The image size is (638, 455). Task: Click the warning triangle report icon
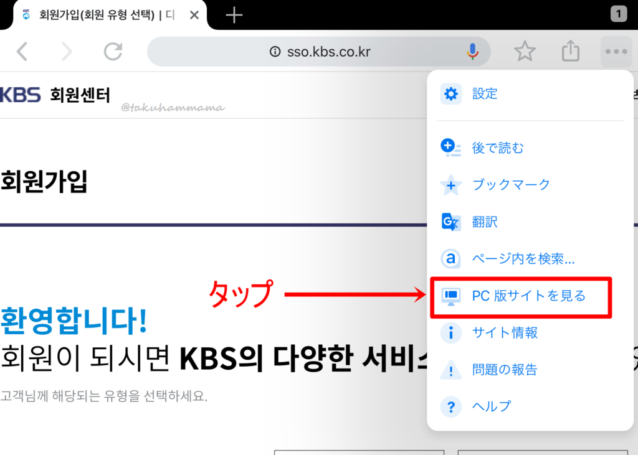pyautogui.click(x=451, y=370)
